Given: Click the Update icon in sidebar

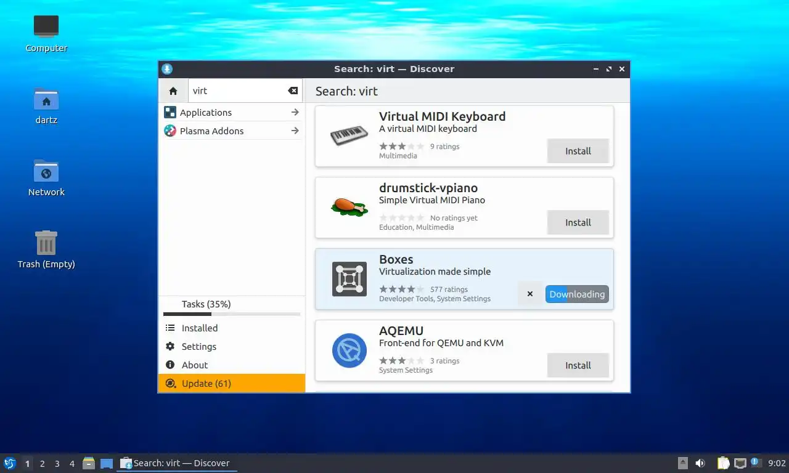Looking at the screenshot, I should pos(171,383).
